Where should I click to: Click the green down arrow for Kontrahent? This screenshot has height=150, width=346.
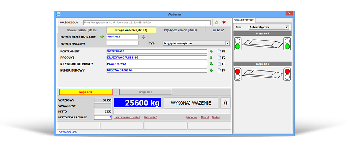(x=211, y=51)
